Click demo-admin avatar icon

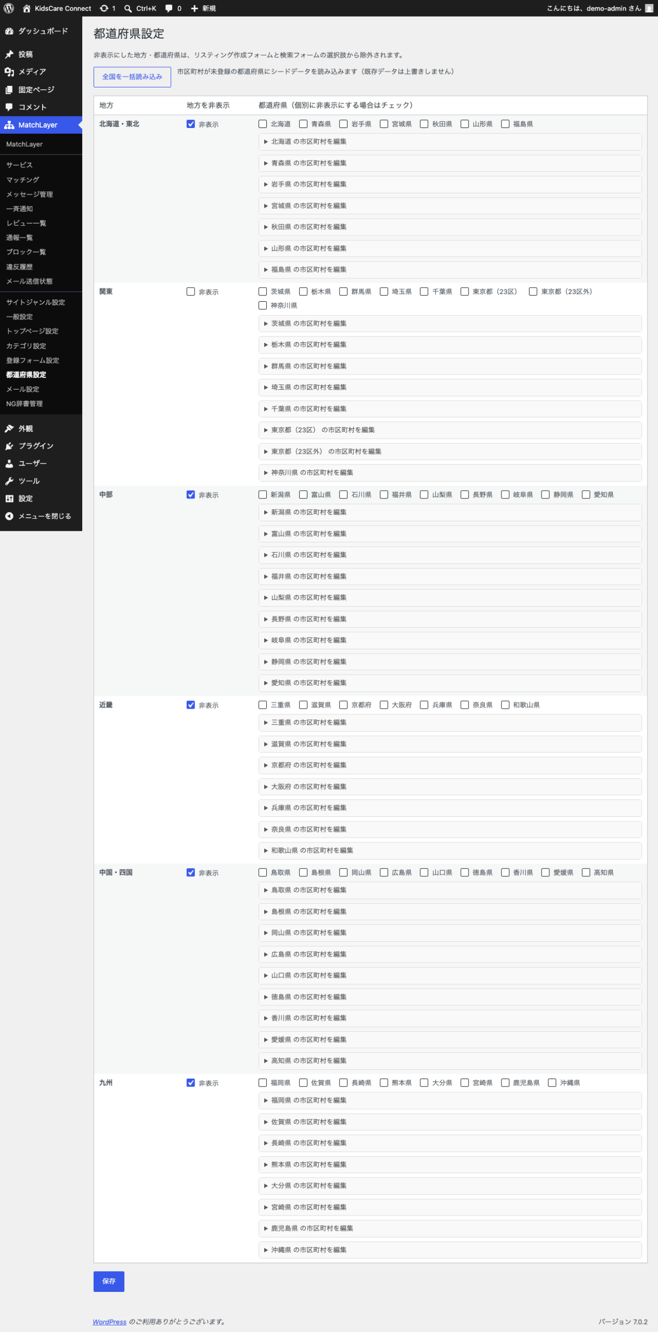click(649, 8)
